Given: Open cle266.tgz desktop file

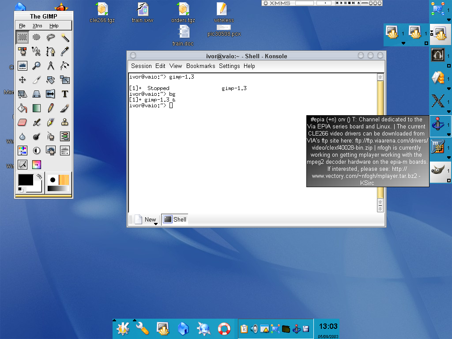Looking at the screenshot, I should (x=102, y=13).
